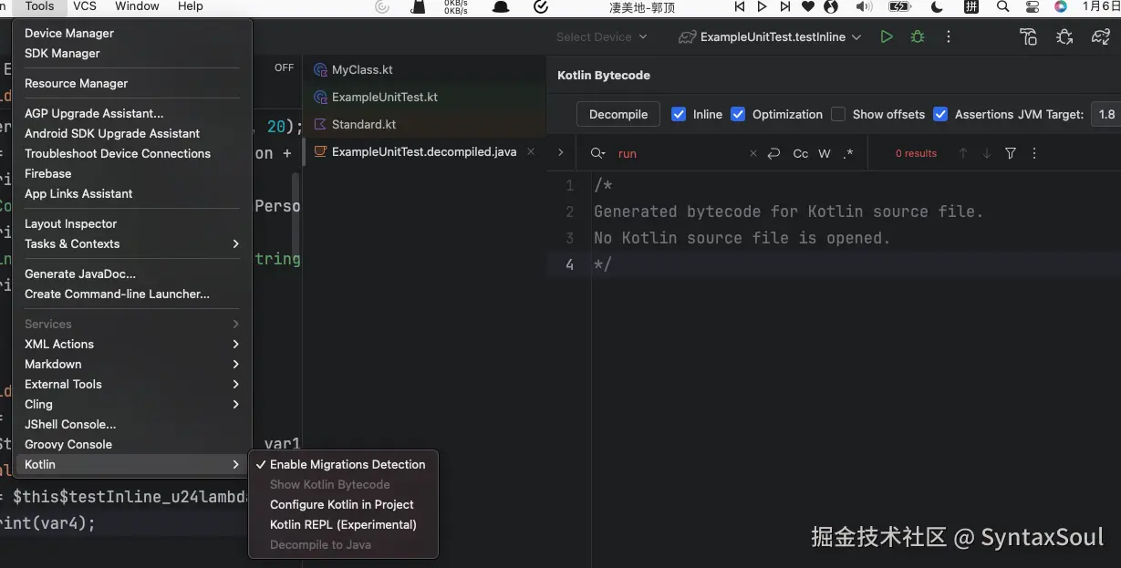Toggle Match Case (Cc) in search bar
The height and width of the screenshot is (568, 1121).
pyautogui.click(x=800, y=154)
